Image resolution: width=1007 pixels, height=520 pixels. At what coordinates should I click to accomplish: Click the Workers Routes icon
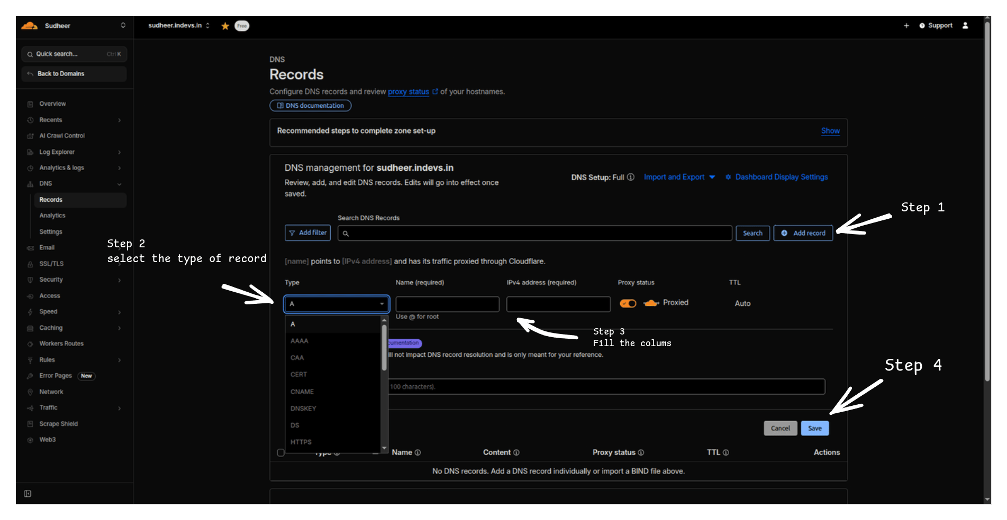pos(30,344)
